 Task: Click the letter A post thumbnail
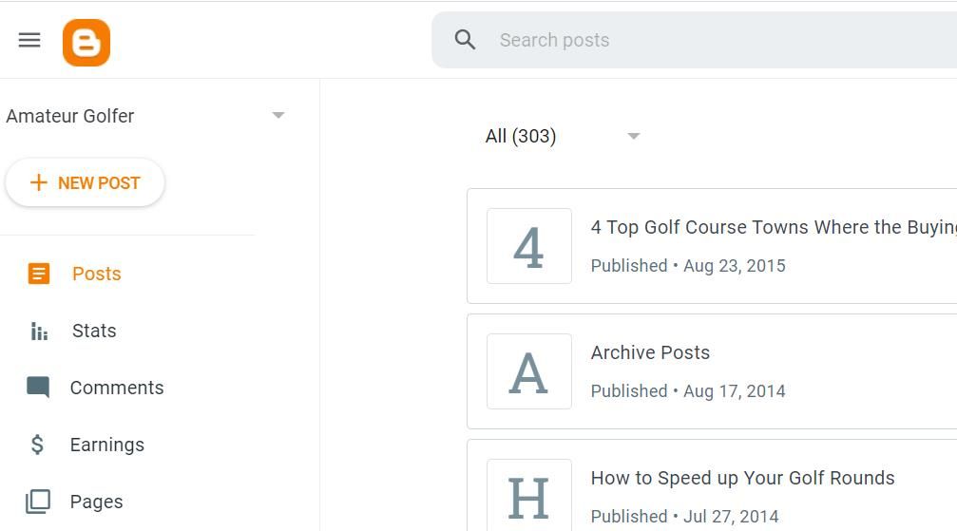click(x=529, y=371)
